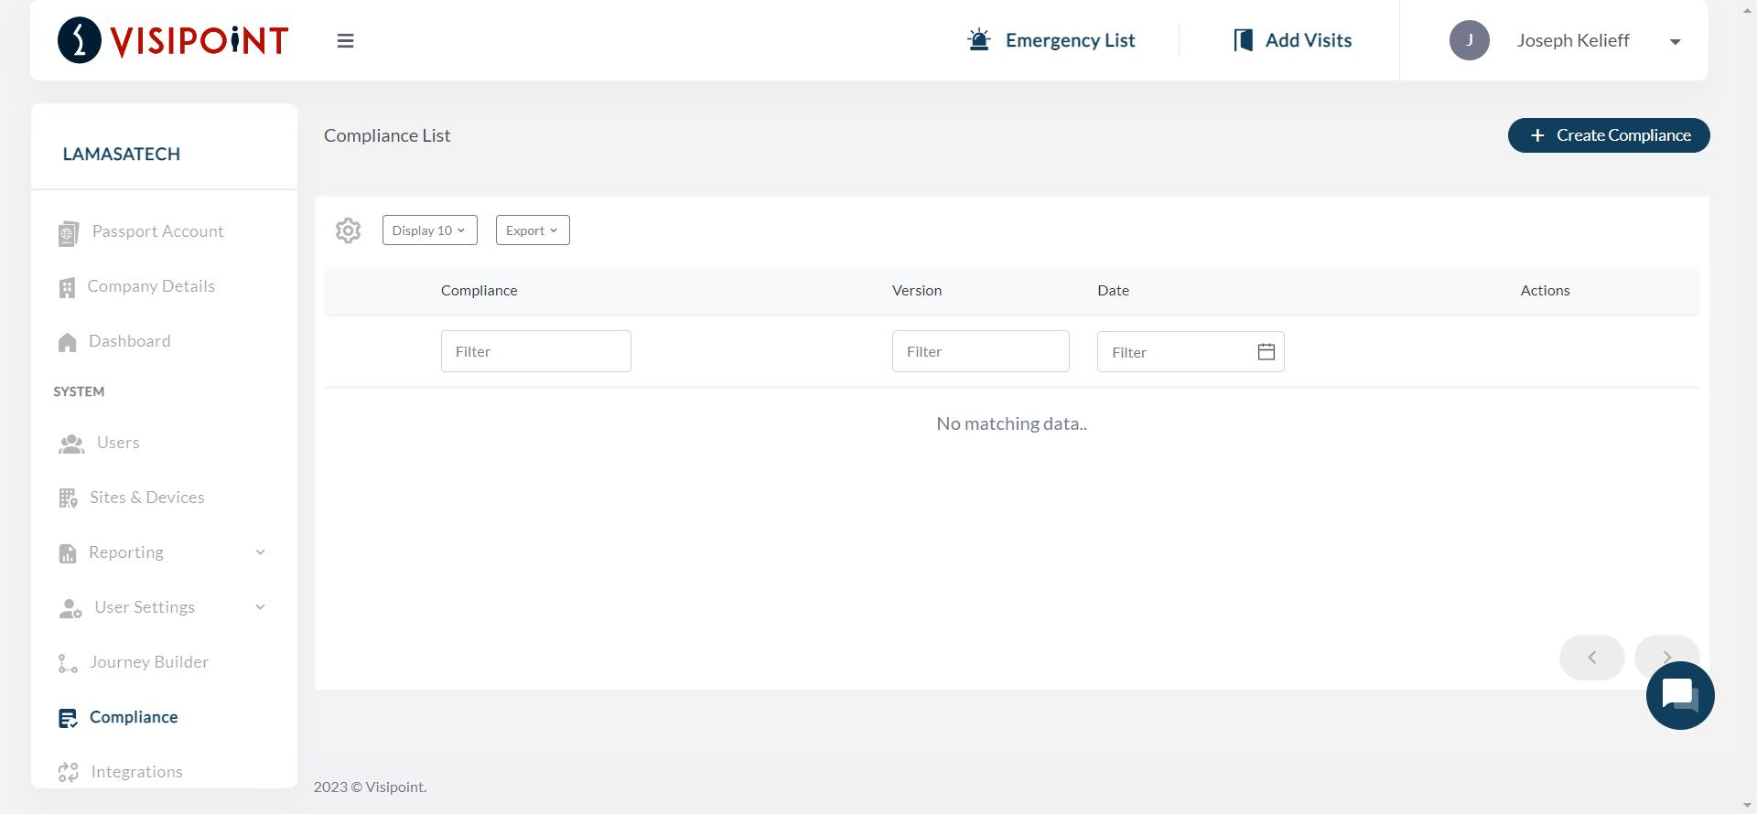The image size is (1757, 814).
Task: Expand the Reporting submenu
Action: [260, 552]
